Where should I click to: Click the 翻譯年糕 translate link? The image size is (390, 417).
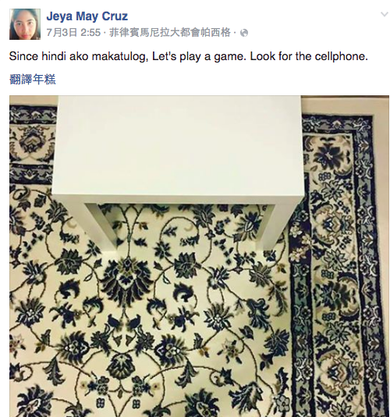click(33, 80)
